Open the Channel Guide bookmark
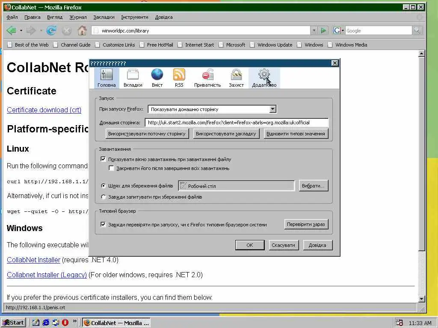438x328 pixels. (x=72, y=44)
